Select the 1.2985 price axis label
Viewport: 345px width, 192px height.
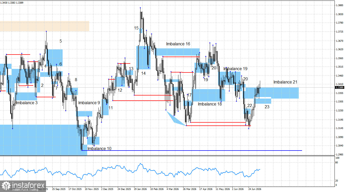pos(339,154)
